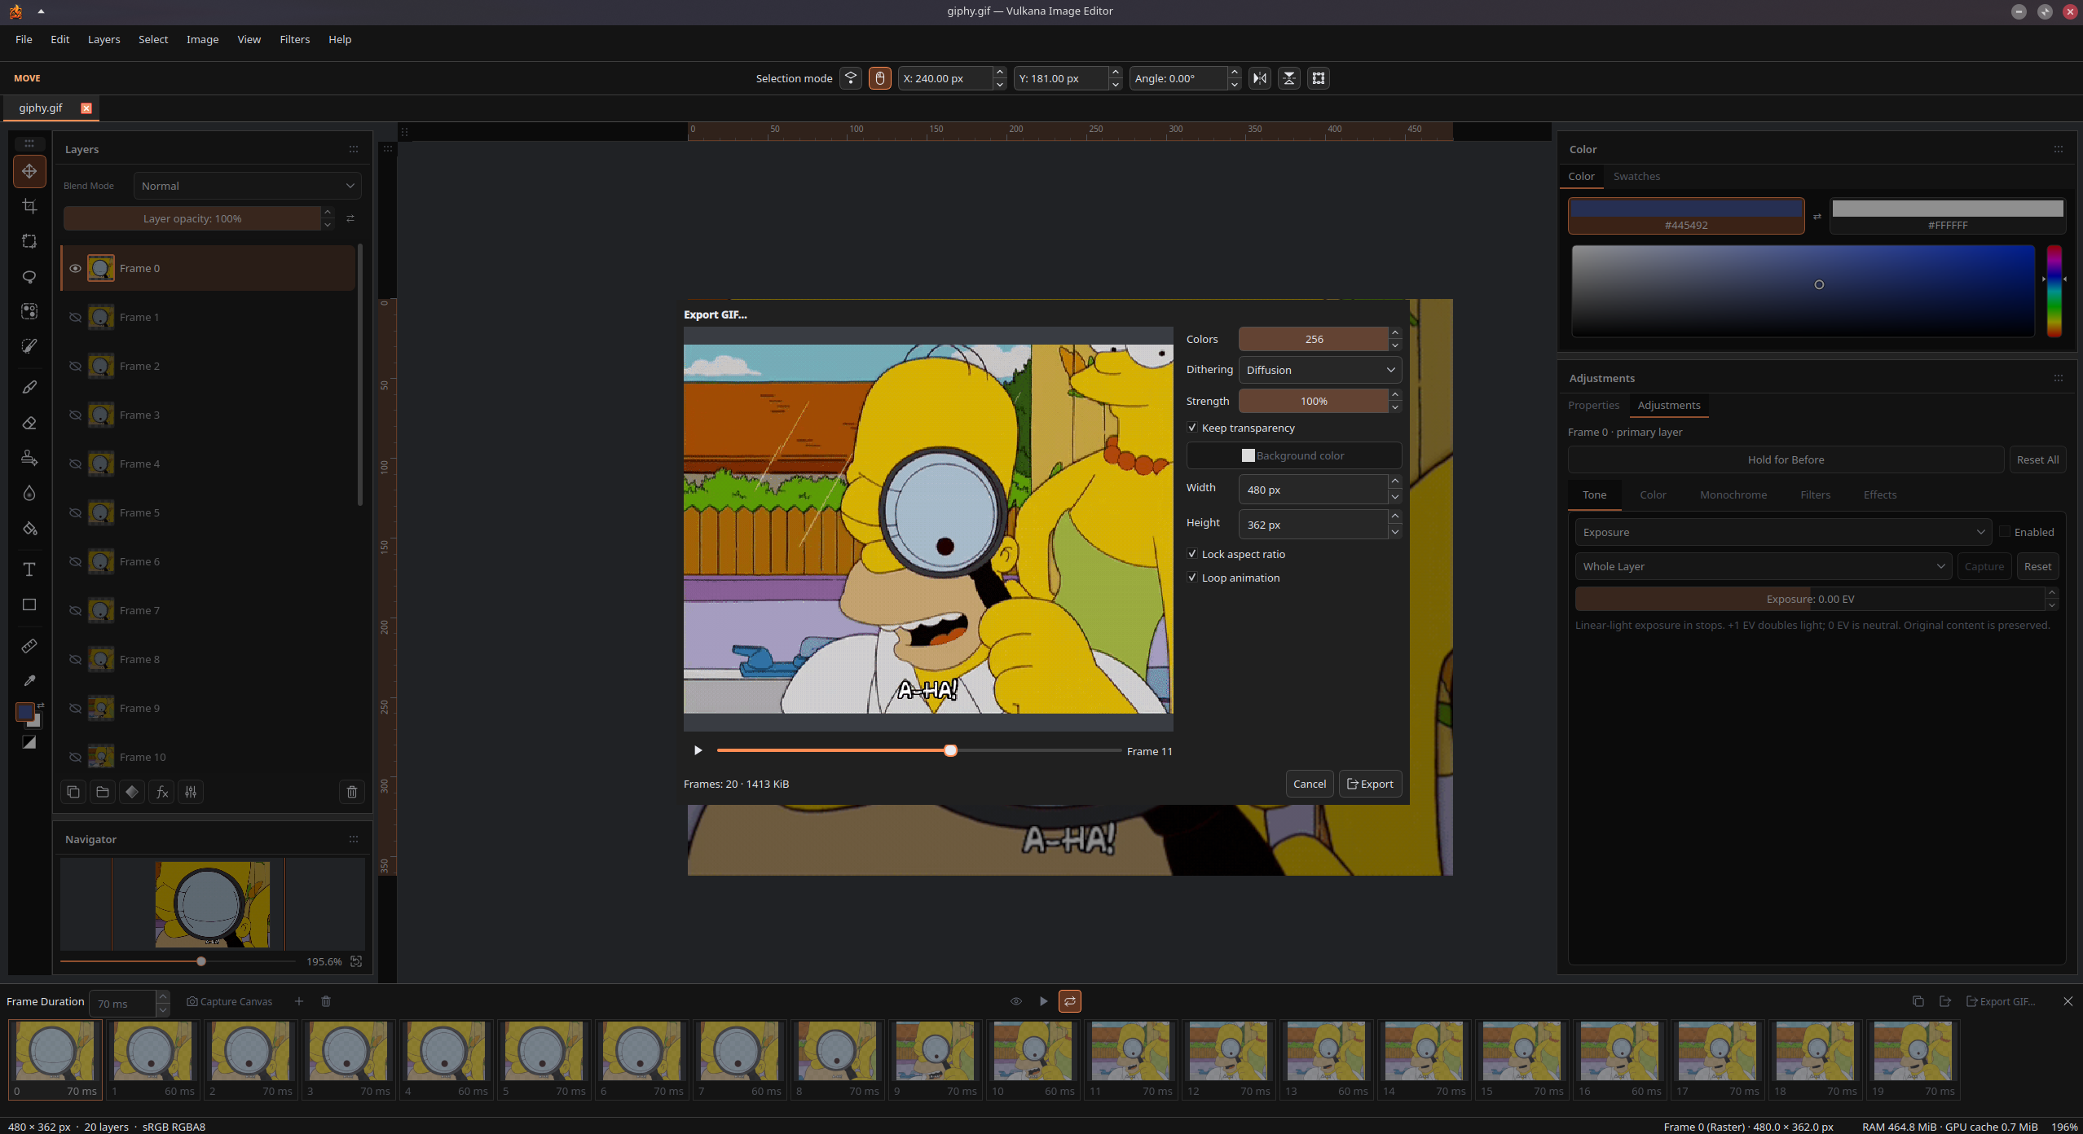2083x1134 pixels.
Task: Click the Capture Canvas camera button
Action: (230, 1001)
